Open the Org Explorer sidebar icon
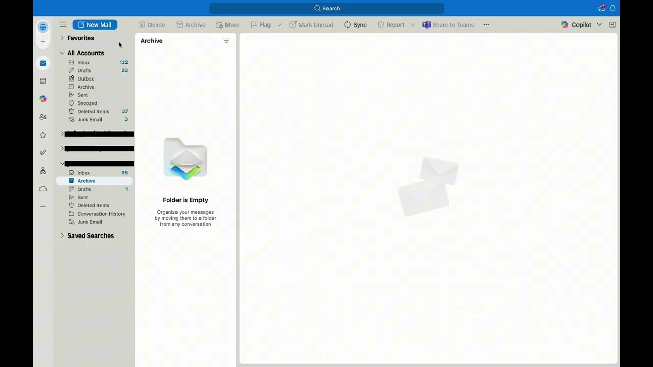The image size is (653, 367). coord(43,171)
